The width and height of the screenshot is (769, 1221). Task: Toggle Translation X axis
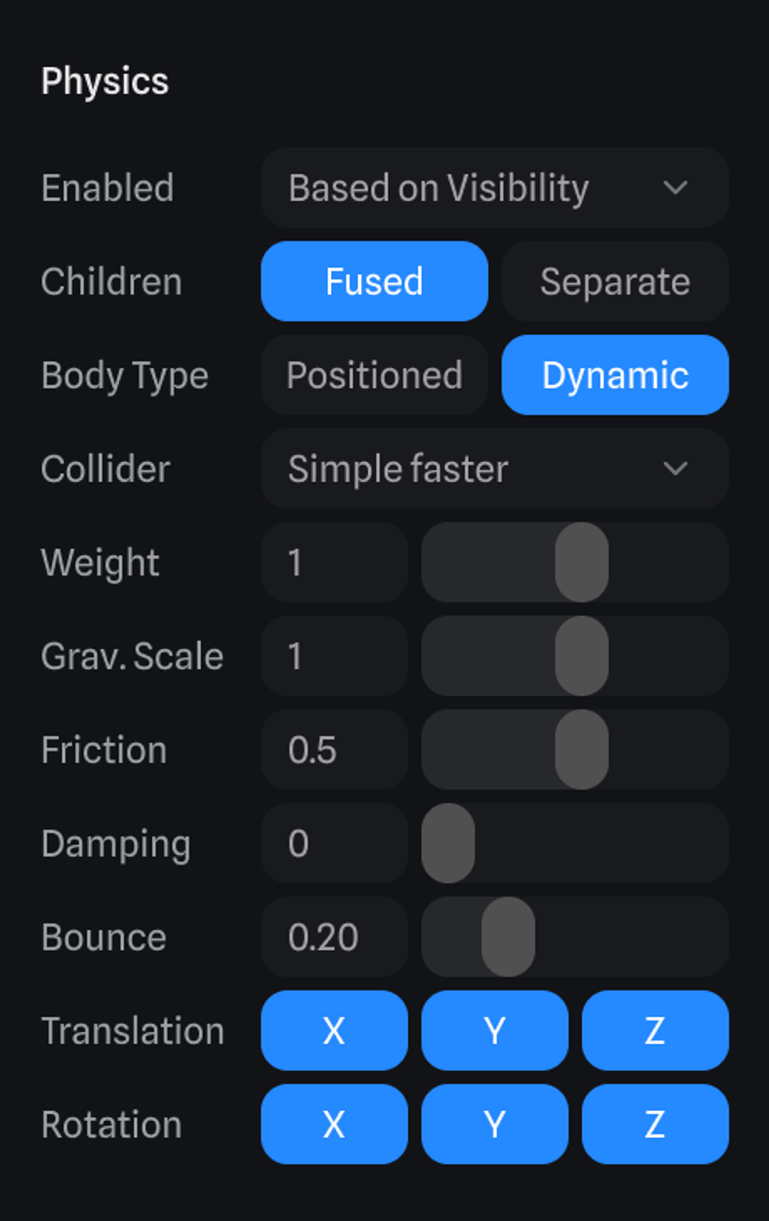point(334,1031)
